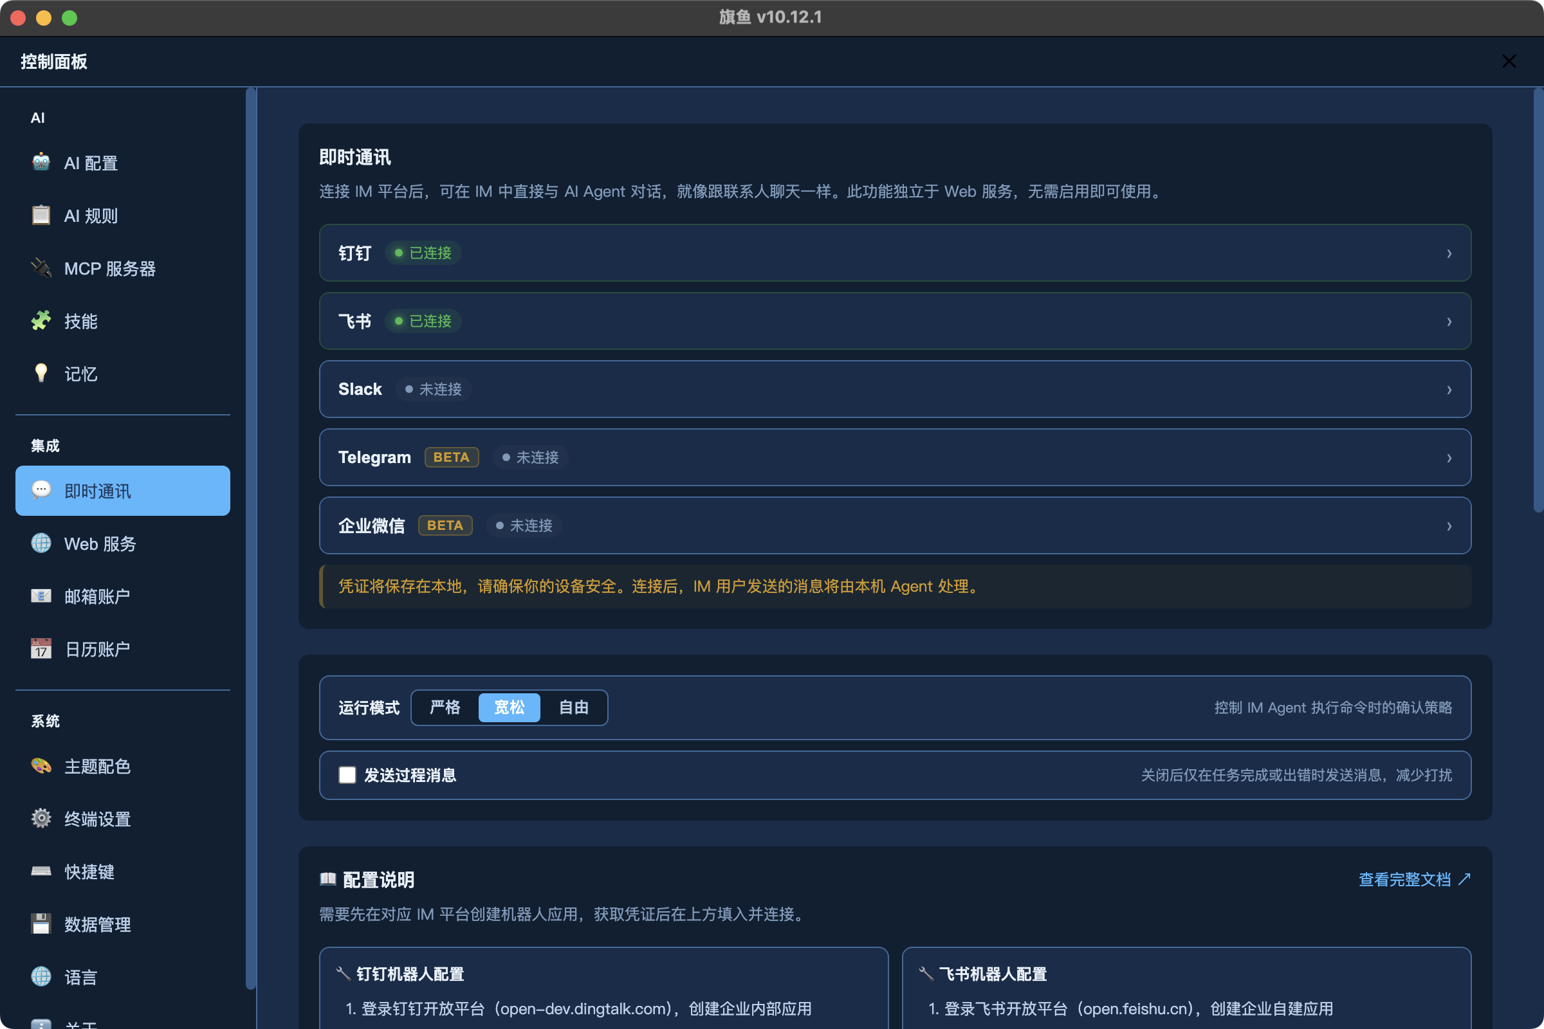Open 主题配色 palette icon
The height and width of the screenshot is (1029, 1544).
point(41,766)
